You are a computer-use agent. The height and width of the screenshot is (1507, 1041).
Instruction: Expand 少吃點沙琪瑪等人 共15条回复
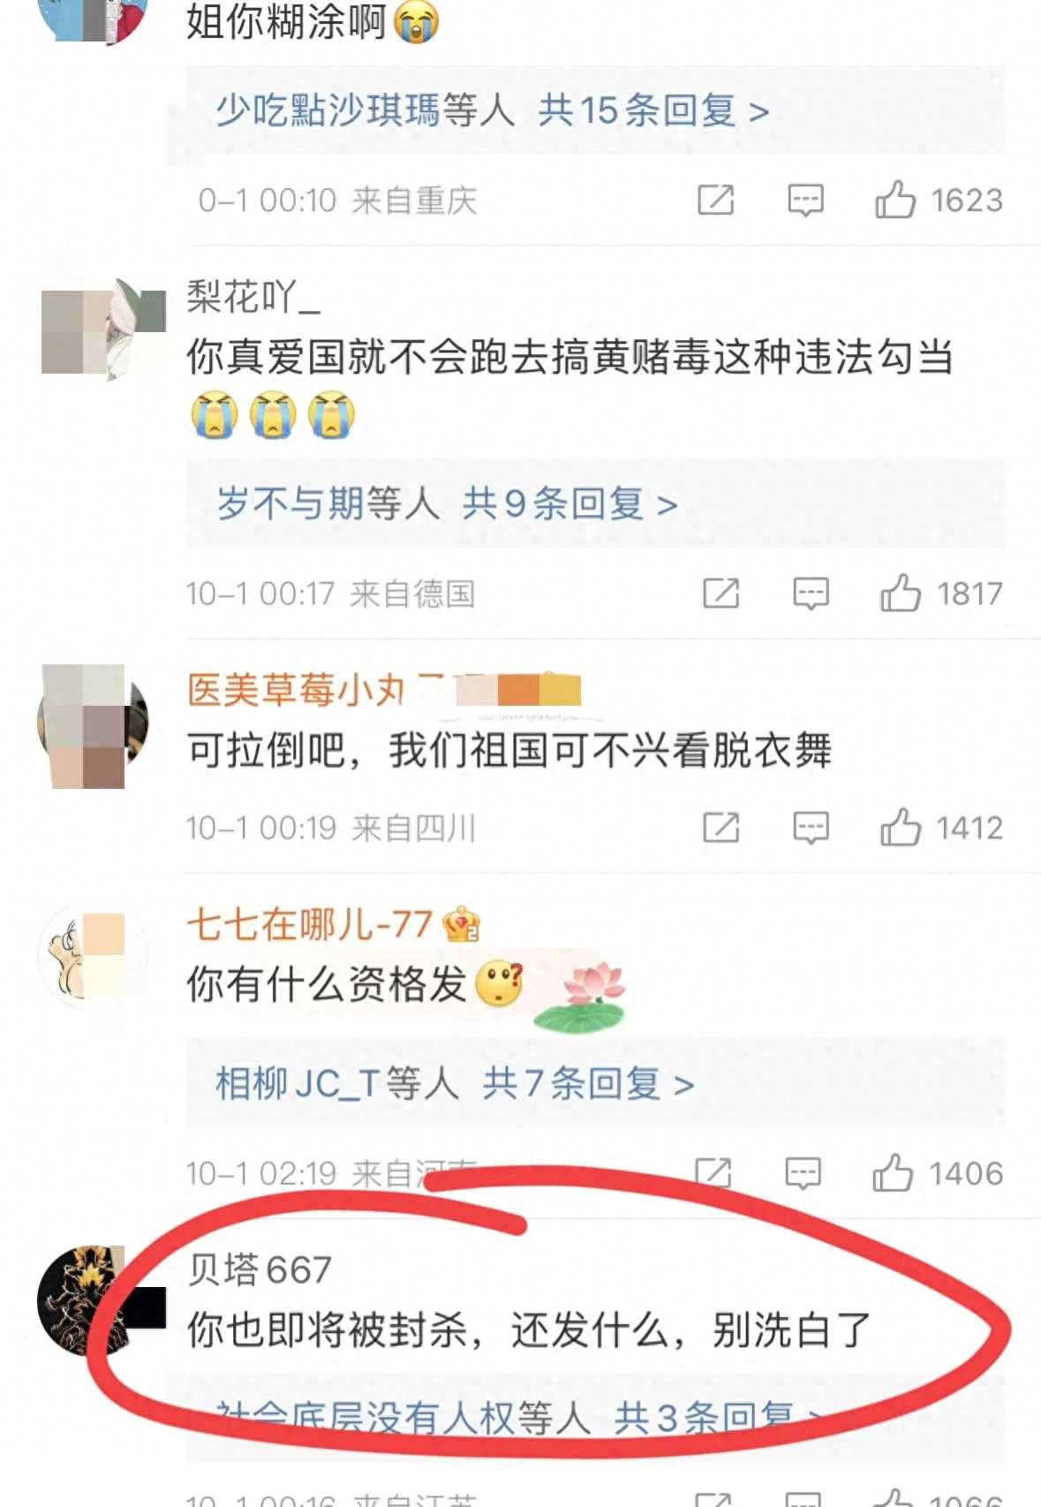pos(492,110)
